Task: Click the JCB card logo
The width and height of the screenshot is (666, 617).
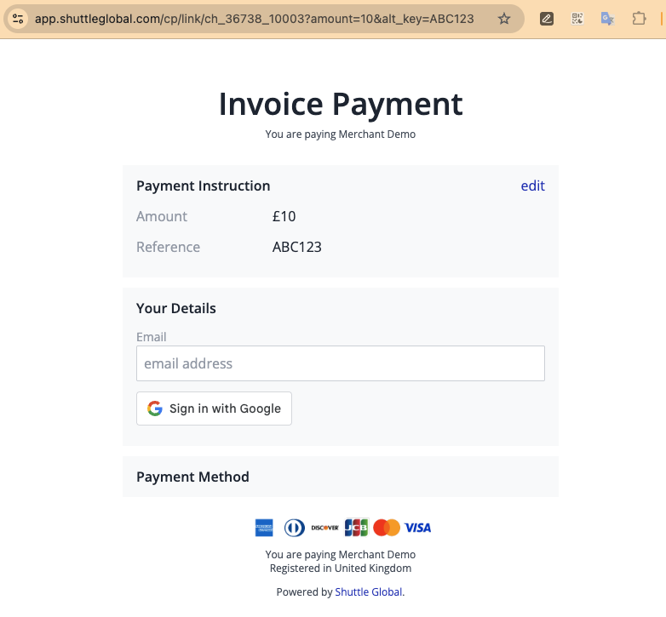Action: pos(356,528)
